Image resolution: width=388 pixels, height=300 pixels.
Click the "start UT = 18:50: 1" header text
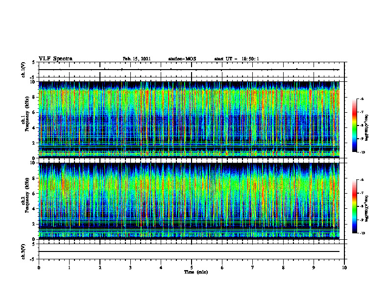coord(237,59)
